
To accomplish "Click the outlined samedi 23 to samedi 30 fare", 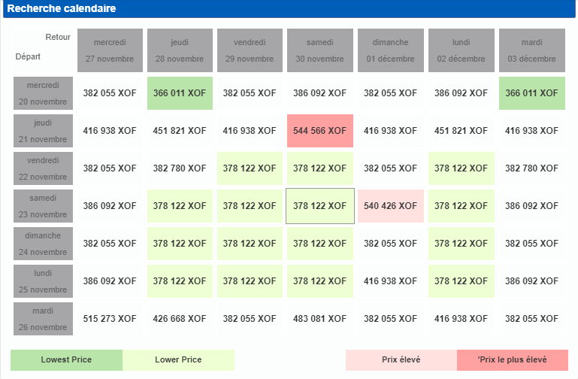I will point(319,206).
